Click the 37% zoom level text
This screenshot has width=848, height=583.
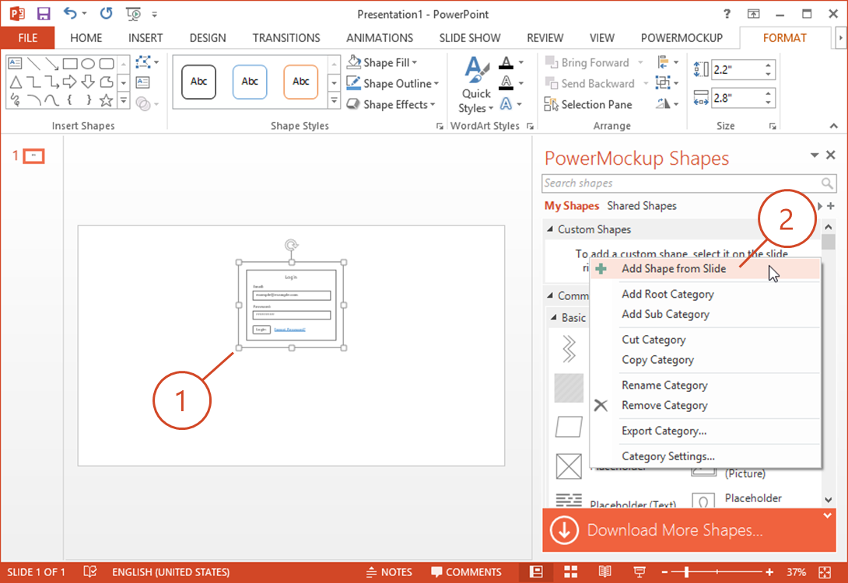pyautogui.click(x=796, y=571)
